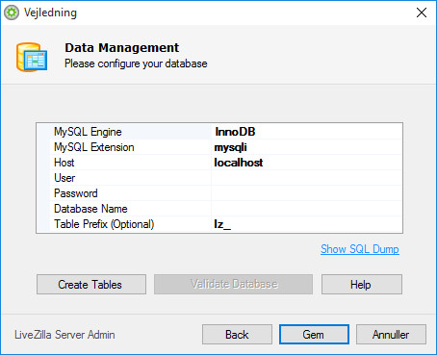437x355 pixels.
Task: Click the Create Tables button
Action: point(91,284)
